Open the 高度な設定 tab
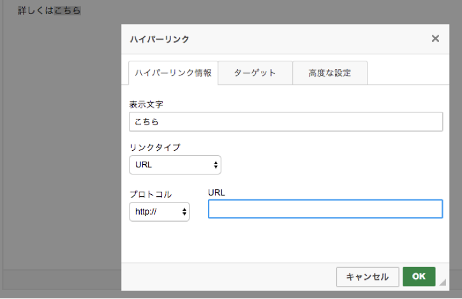Viewport: 462px width, 299px height. [329, 73]
